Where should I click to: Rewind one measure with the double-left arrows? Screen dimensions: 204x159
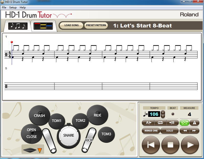tap(185, 131)
